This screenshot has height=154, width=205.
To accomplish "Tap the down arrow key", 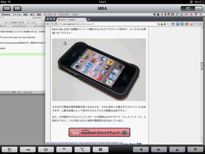I will click(x=195, y=150).
